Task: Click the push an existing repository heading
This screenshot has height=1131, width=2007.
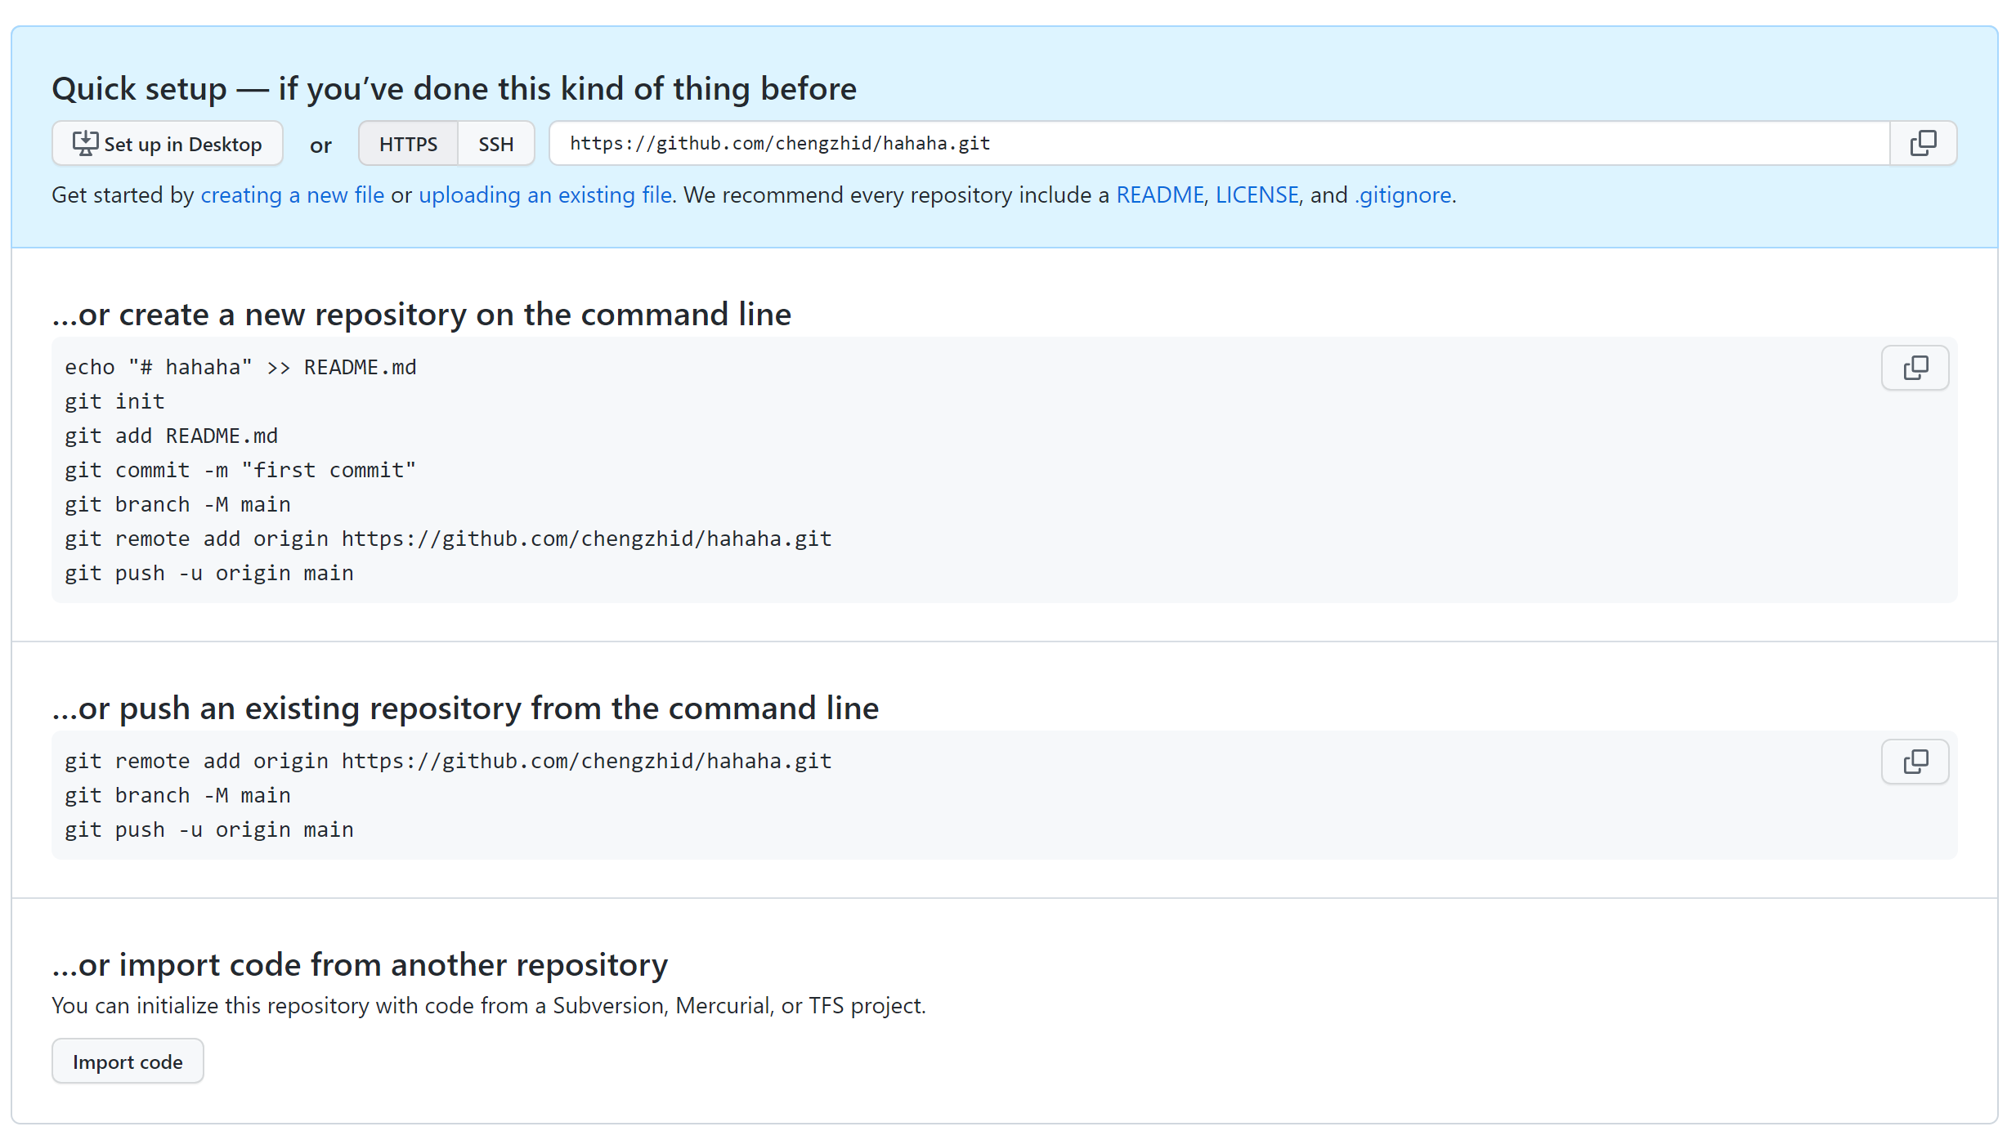Action: (x=465, y=709)
